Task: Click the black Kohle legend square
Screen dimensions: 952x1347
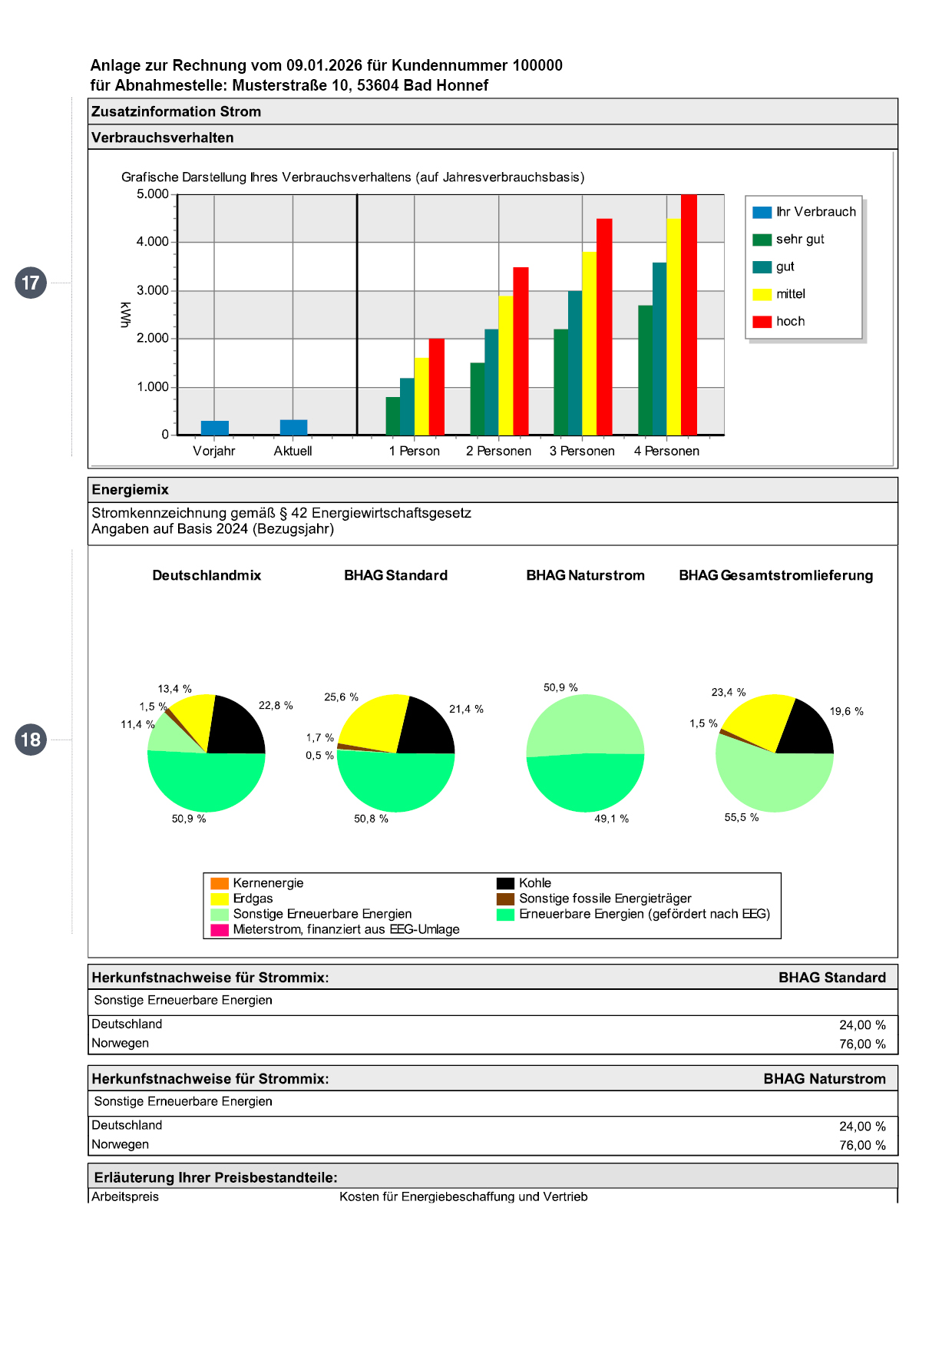Action: [x=505, y=883]
